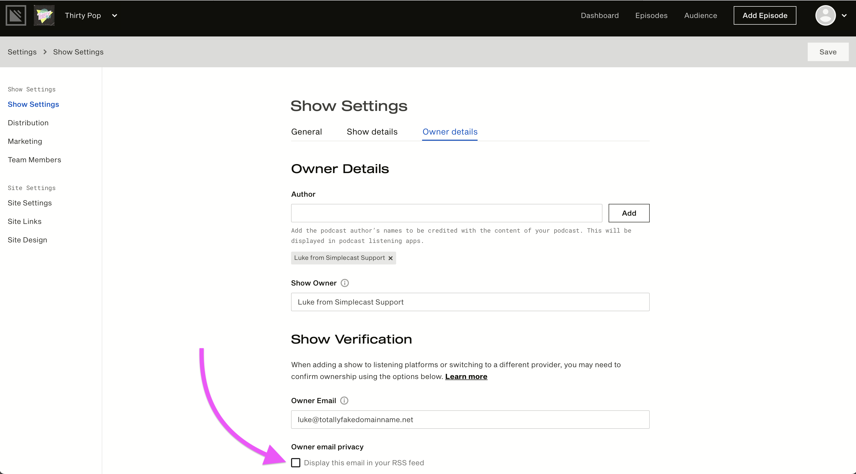The height and width of the screenshot is (474, 856).
Task: Select Show Settings in the sidebar
Action: pos(33,104)
